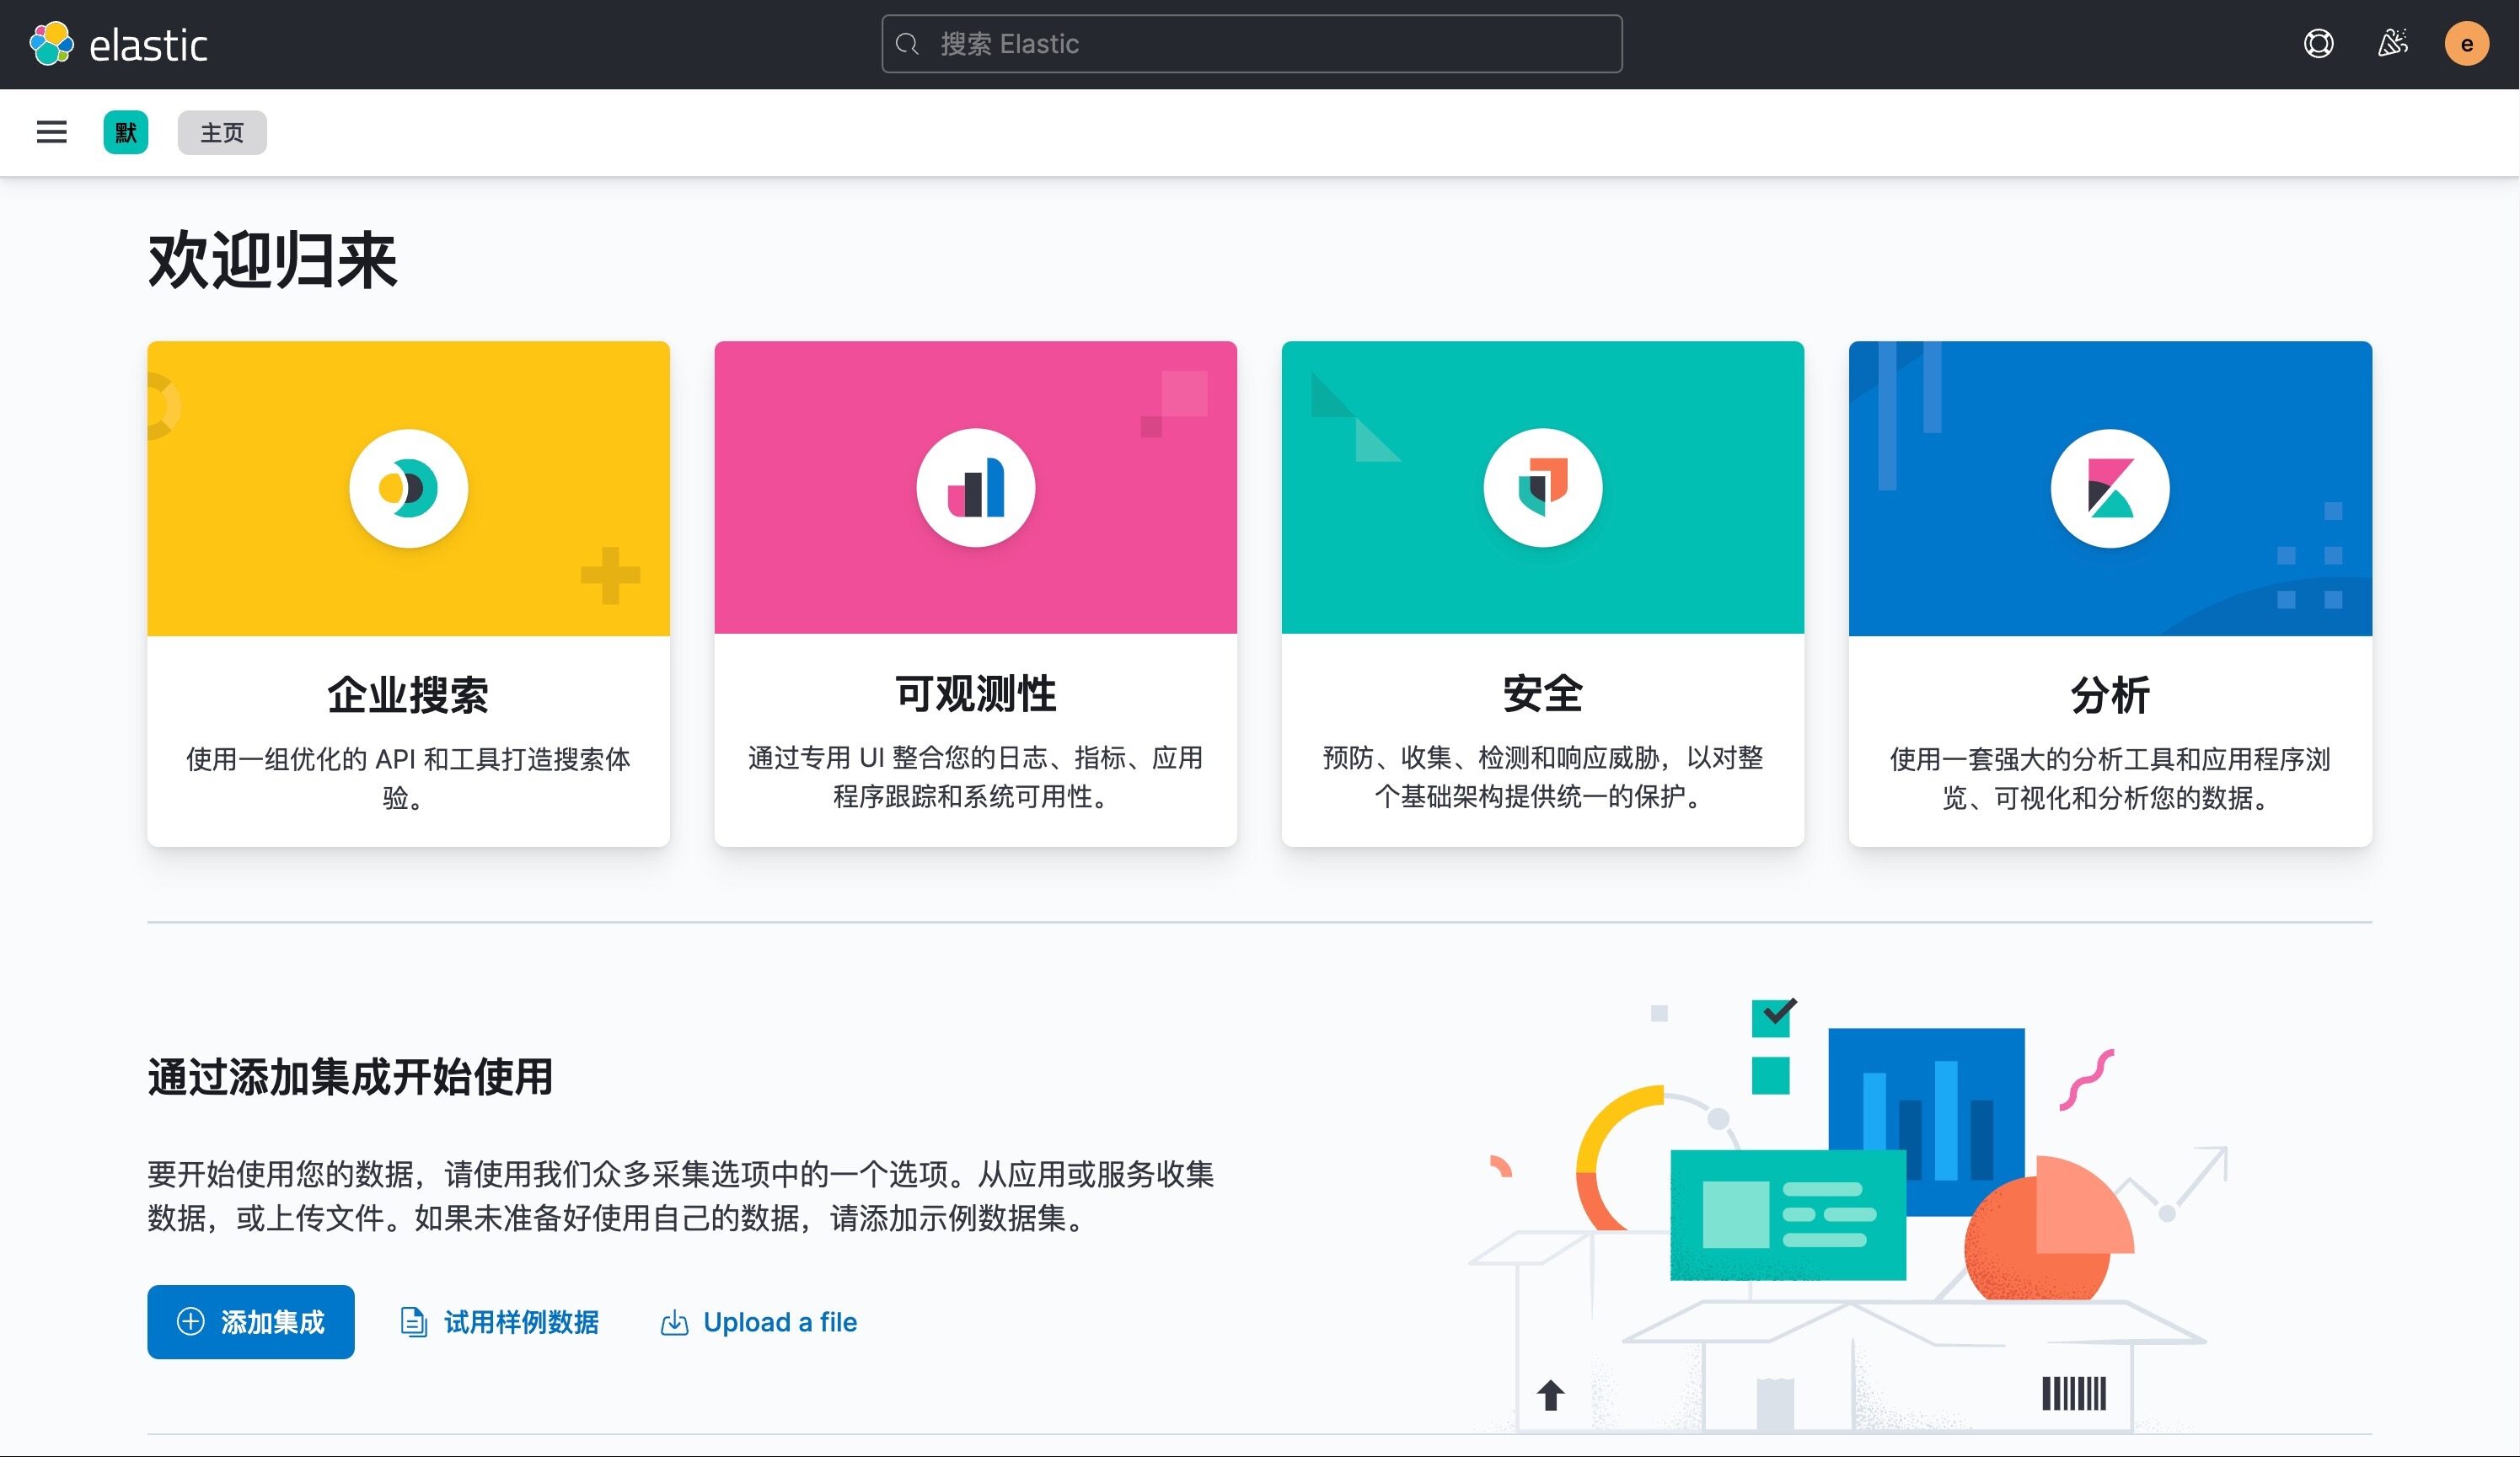Open the hamburger navigation menu
This screenshot has height=1457, width=2520.
[x=52, y=132]
